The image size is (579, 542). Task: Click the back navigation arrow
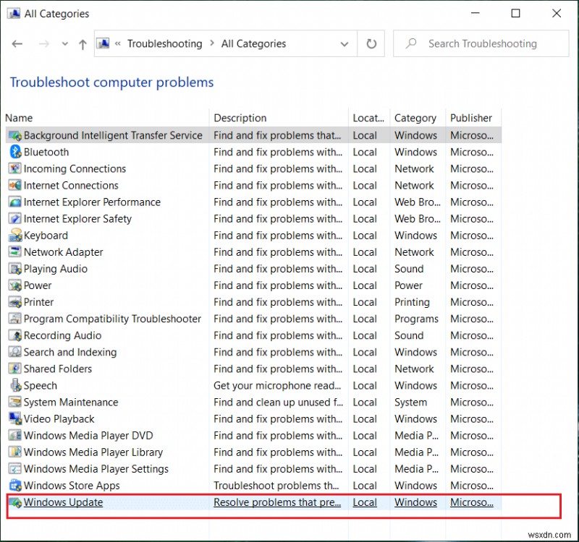[x=17, y=43]
